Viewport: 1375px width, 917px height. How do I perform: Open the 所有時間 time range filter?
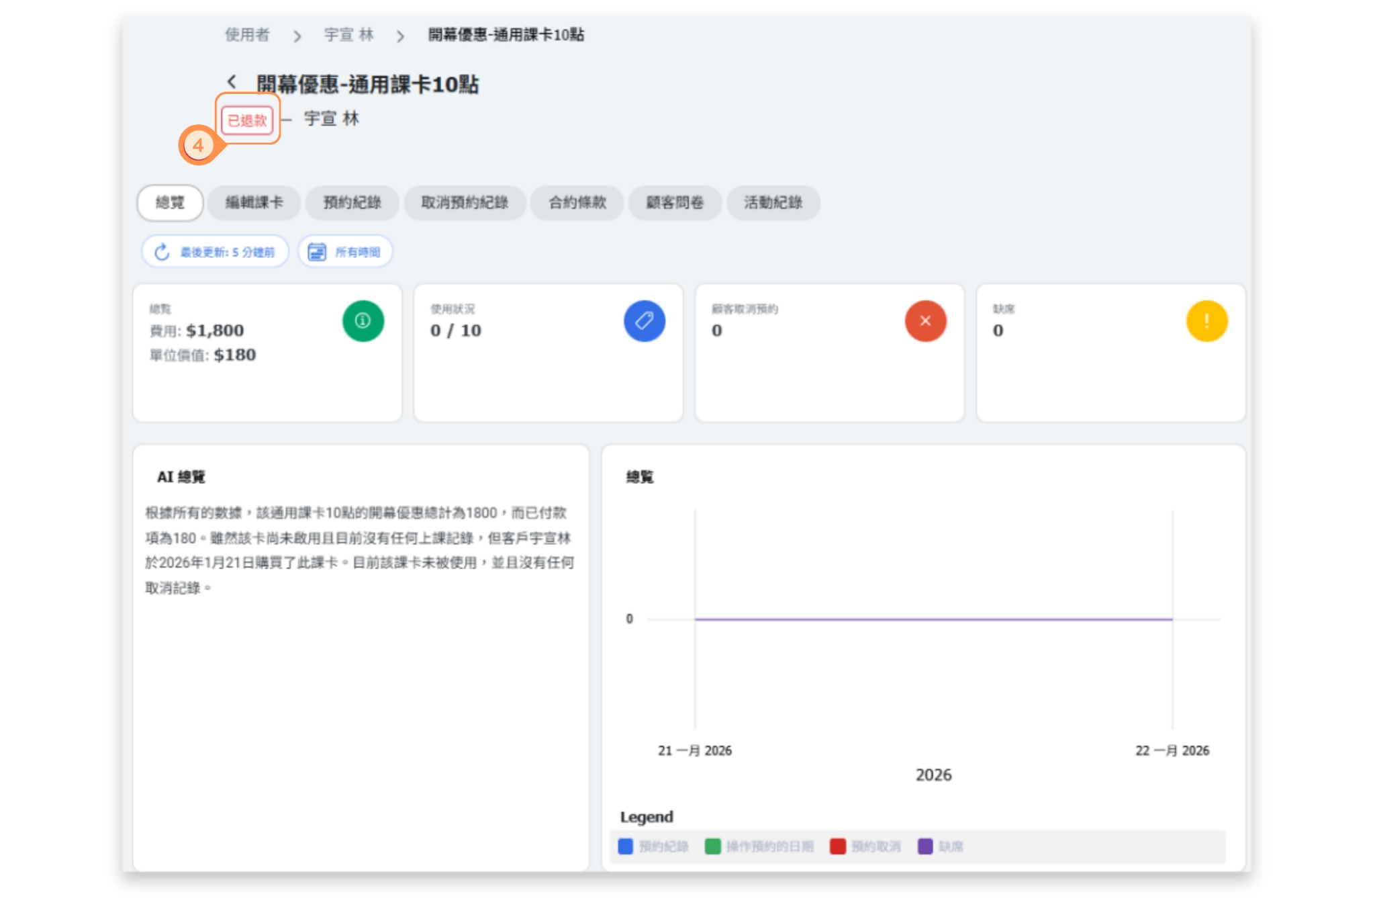357,252
